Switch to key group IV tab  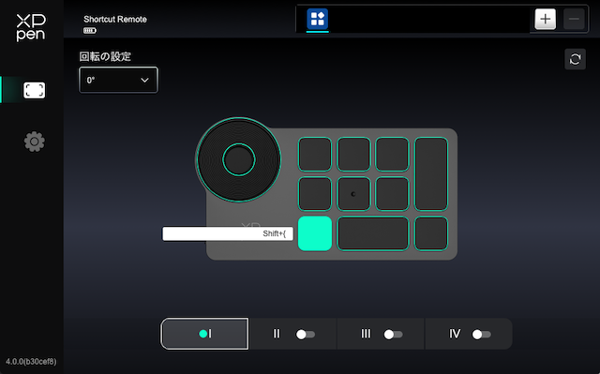(x=455, y=334)
